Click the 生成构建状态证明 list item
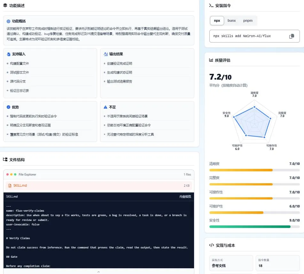The image size is (304, 274). point(120,72)
